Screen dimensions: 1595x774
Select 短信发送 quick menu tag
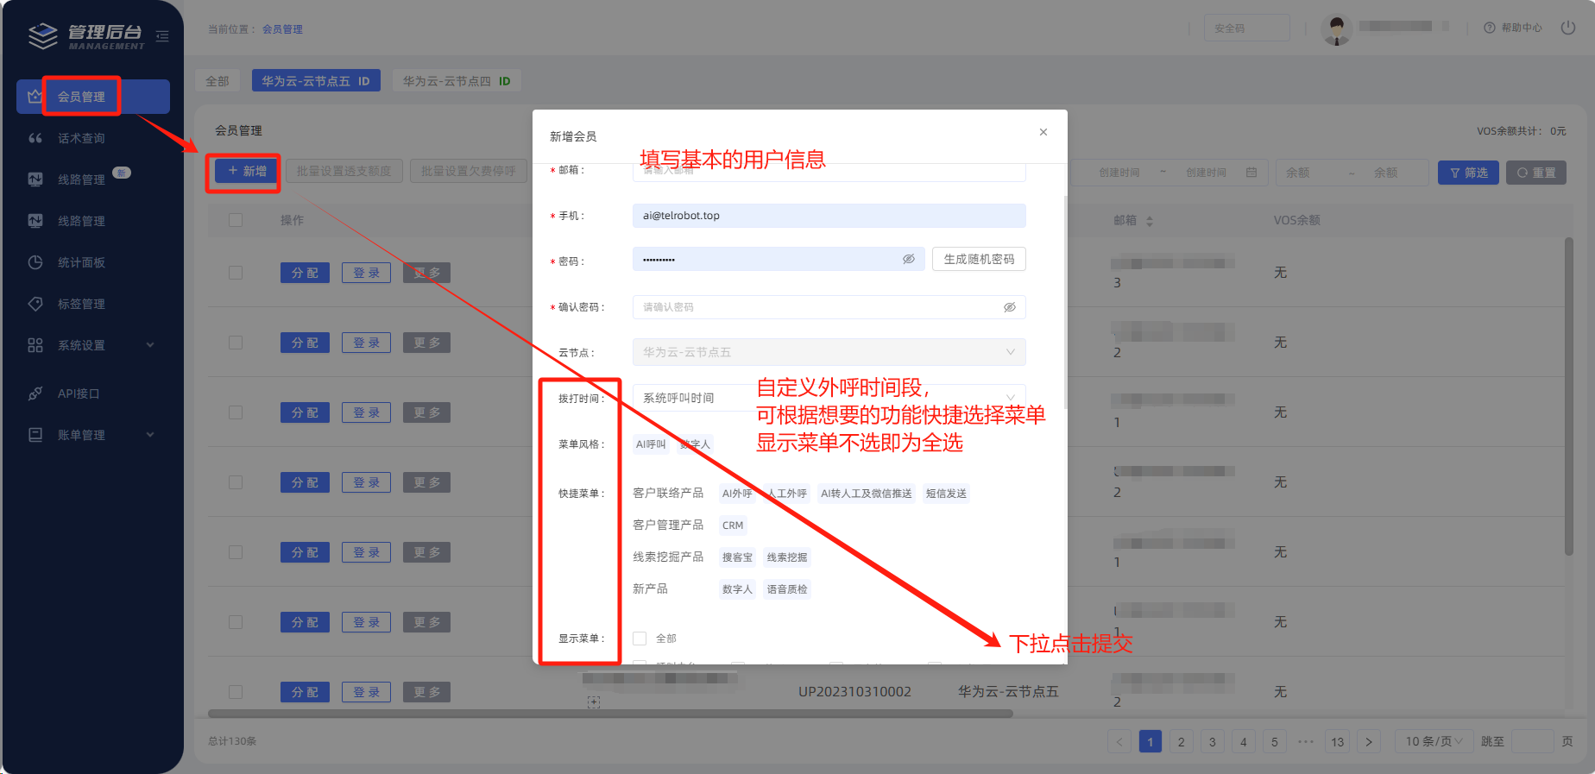click(x=946, y=494)
